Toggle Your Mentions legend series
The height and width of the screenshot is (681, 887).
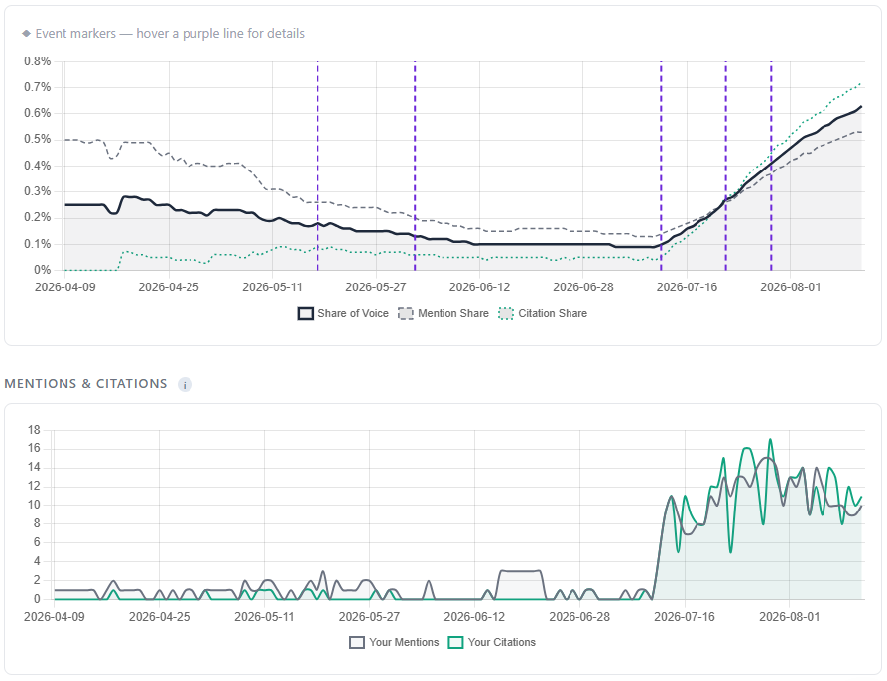(x=394, y=642)
